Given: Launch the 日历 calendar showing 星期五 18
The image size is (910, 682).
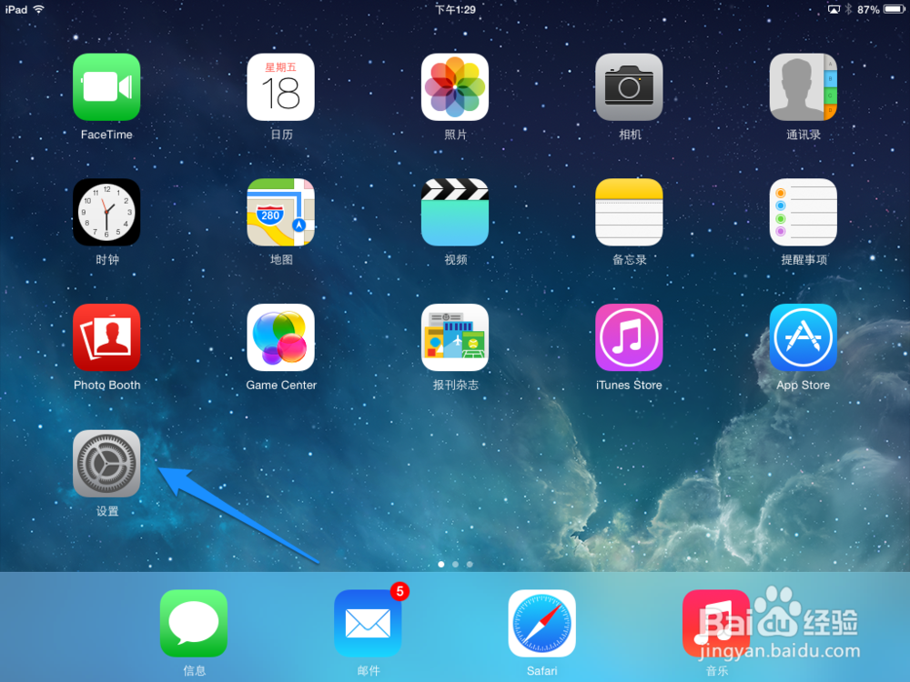Looking at the screenshot, I should (x=280, y=87).
